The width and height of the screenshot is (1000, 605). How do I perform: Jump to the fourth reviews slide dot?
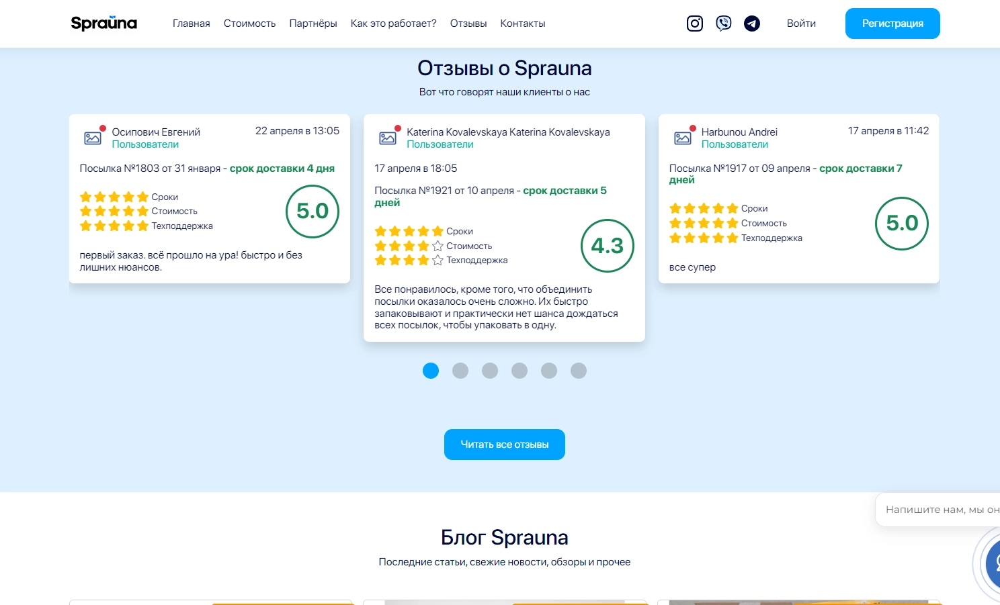pyautogui.click(x=519, y=371)
